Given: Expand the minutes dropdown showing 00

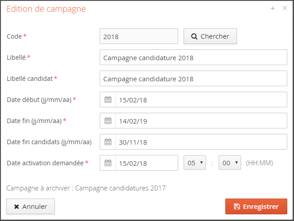Looking at the screenshot, I should point(229,163).
